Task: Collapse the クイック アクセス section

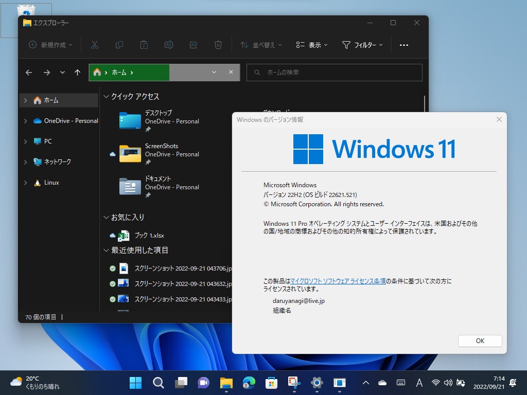Action: click(x=106, y=97)
